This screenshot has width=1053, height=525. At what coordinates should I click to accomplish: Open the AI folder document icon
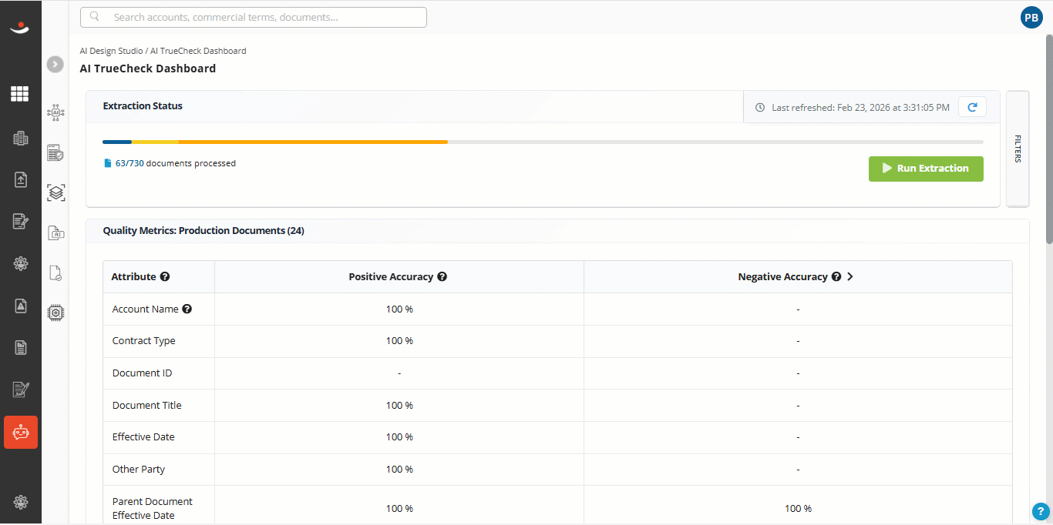point(56,232)
